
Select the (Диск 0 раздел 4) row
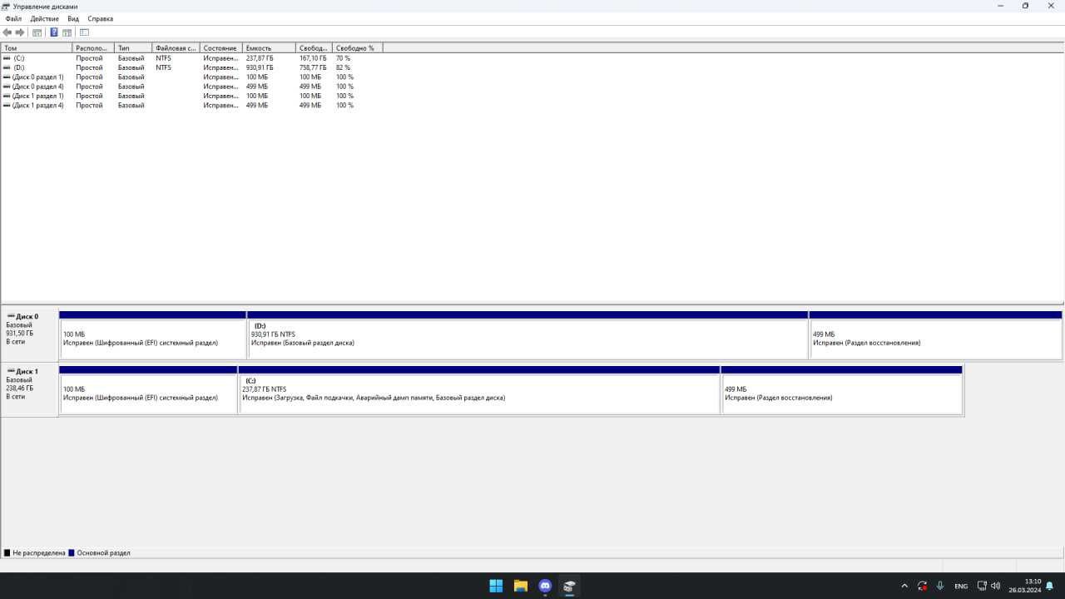pyautogui.click(x=191, y=87)
